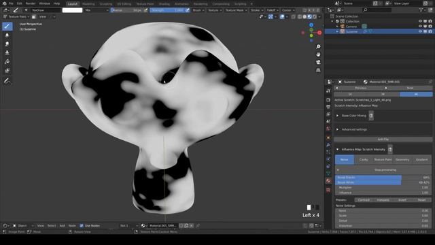Open the Scene properties tab icon
The image size is (435, 245).
328,121
